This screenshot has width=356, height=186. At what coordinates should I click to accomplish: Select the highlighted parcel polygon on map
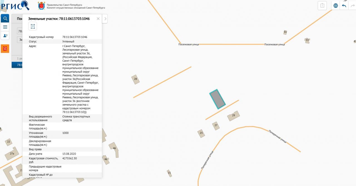click(x=217, y=99)
